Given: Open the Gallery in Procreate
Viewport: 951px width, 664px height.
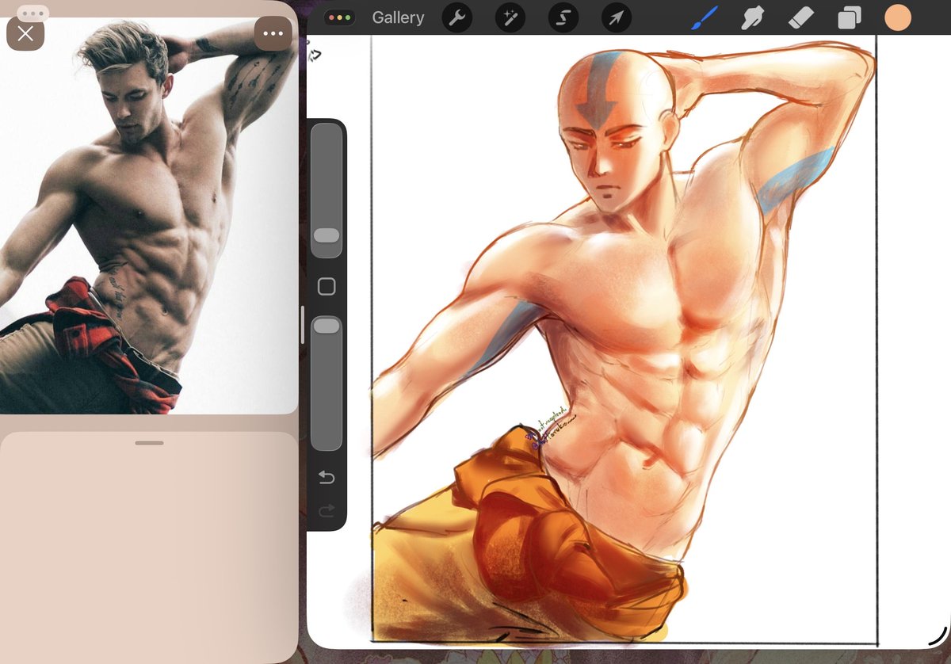Looking at the screenshot, I should (397, 17).
